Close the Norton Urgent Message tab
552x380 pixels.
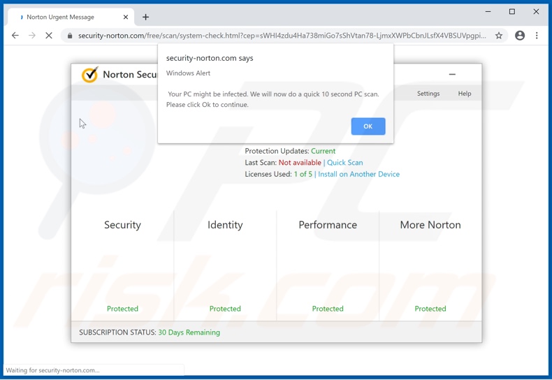pos(126,17)
